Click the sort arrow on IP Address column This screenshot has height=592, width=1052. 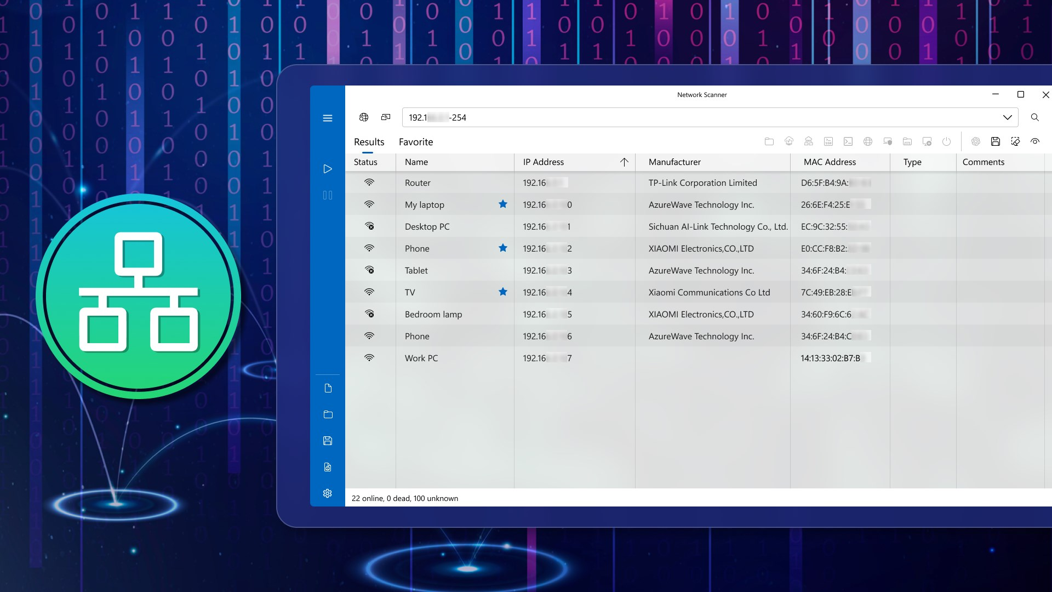[624, 162]
